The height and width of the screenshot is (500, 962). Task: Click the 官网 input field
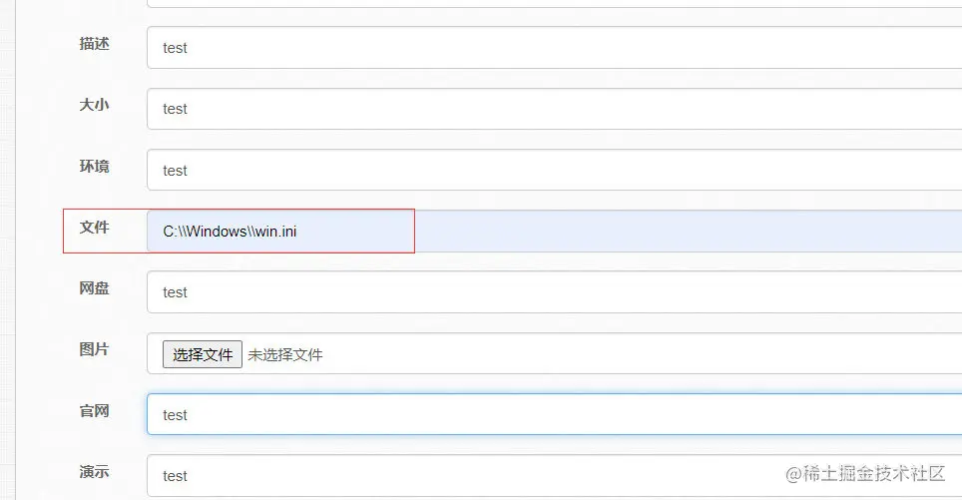click(554, 415)
